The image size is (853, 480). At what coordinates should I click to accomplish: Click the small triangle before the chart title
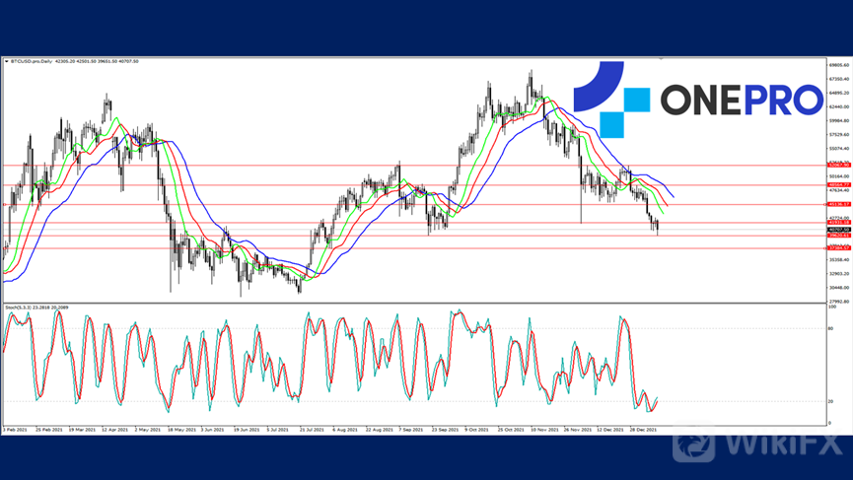[7, 61]
